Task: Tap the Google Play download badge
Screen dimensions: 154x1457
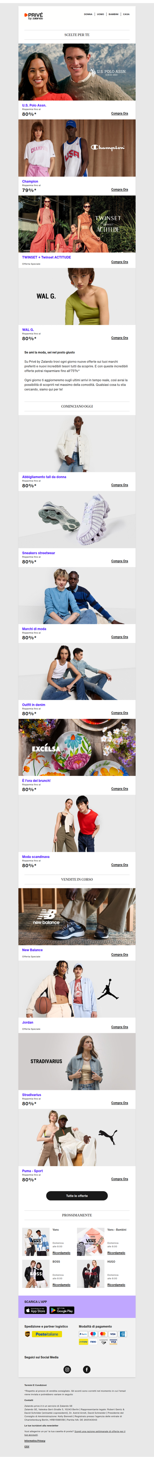Action: pyautogui.click(x=62, y=1310)
